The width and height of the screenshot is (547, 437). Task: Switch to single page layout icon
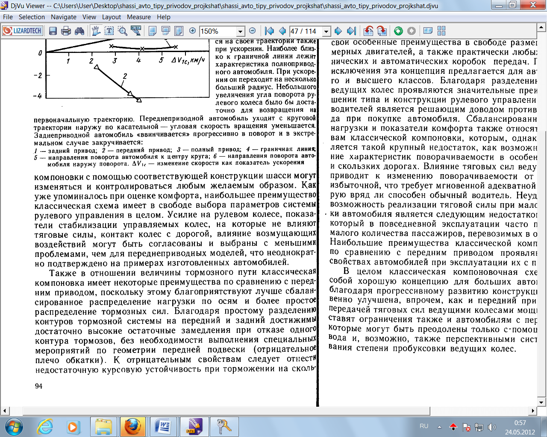(153, 31)
